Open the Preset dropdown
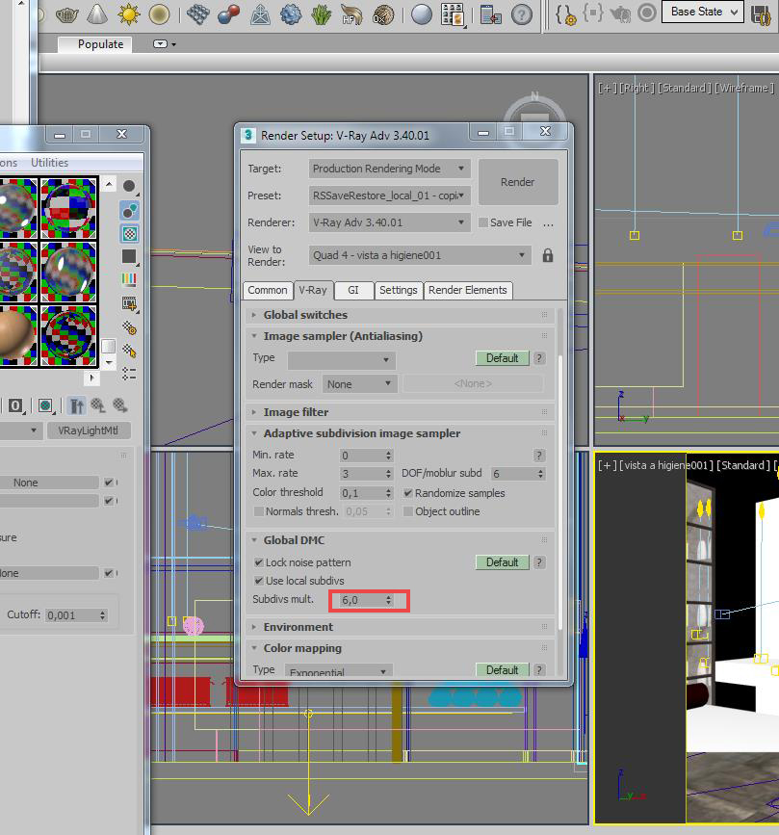This screenshot has width=779, height=835. click(389, 196)
